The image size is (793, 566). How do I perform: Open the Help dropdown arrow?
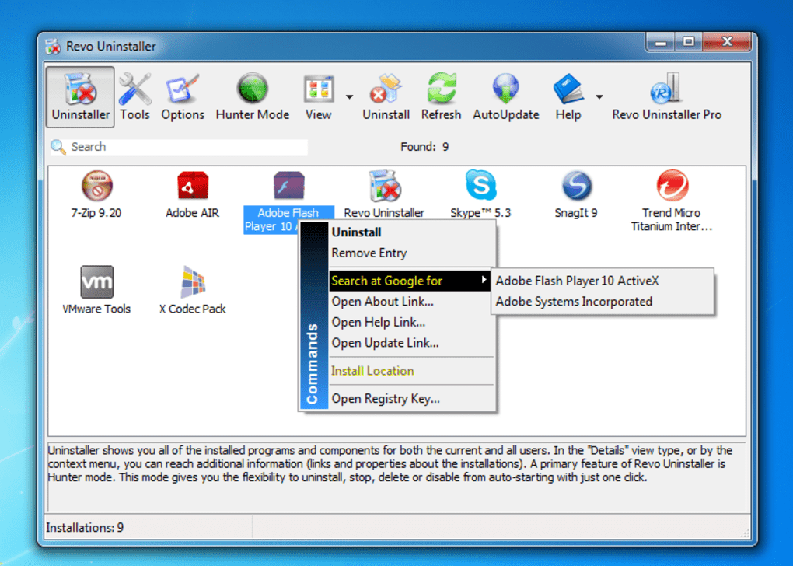(x=598, y=96)
